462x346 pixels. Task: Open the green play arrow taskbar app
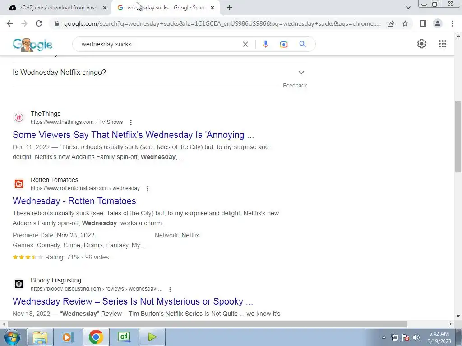[x=152, y=337]
